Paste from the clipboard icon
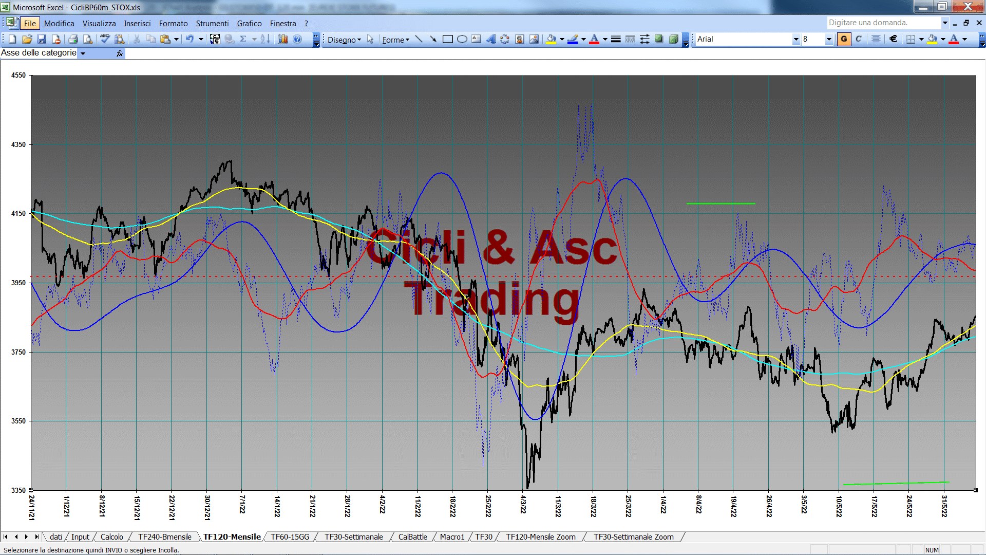Image resolution: width=986 pixels, height=555 pixels. tap(165, 39)
